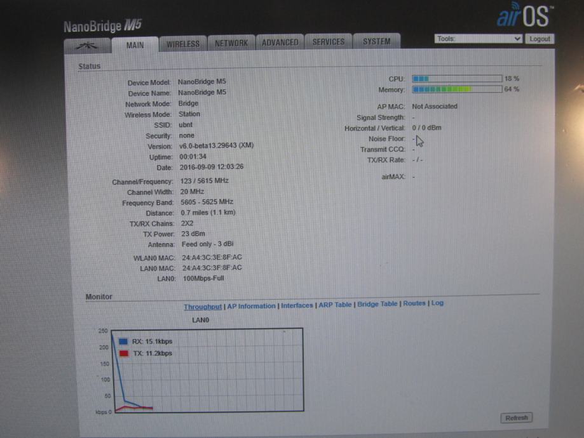Switch to the MAIN tab

click(x=135, y=45)
